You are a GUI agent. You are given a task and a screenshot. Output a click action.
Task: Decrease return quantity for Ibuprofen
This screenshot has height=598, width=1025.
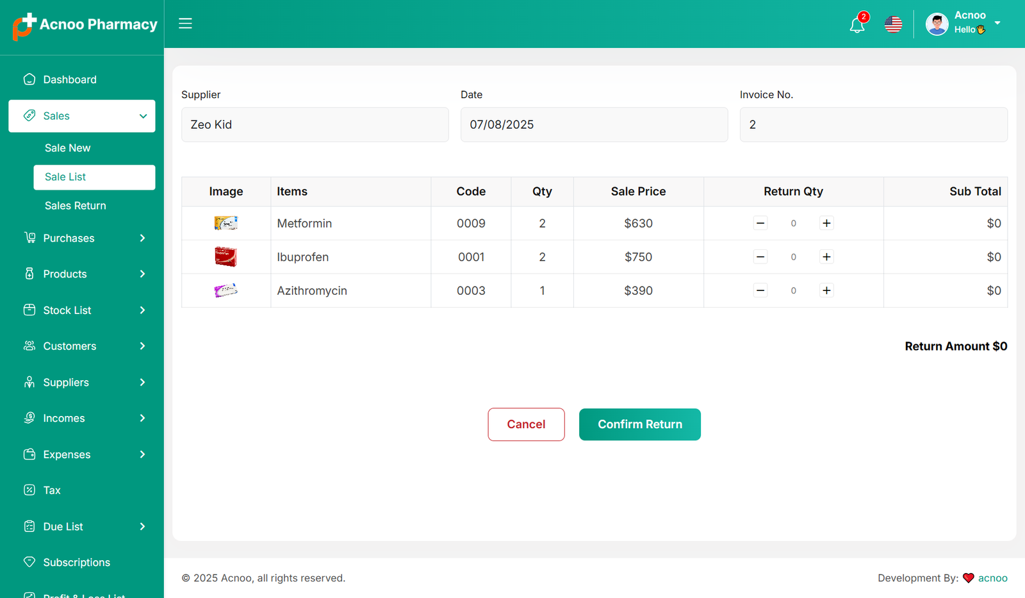pyautogui.click(x=760, y=257)
